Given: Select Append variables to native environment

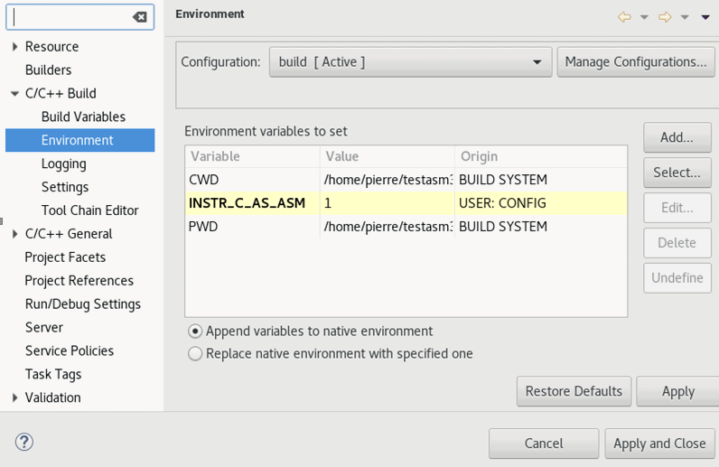Looking at the screenshot, I should point(195,332).
